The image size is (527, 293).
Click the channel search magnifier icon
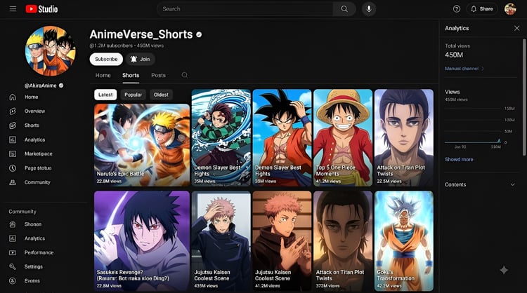click(x=185, y=75)
